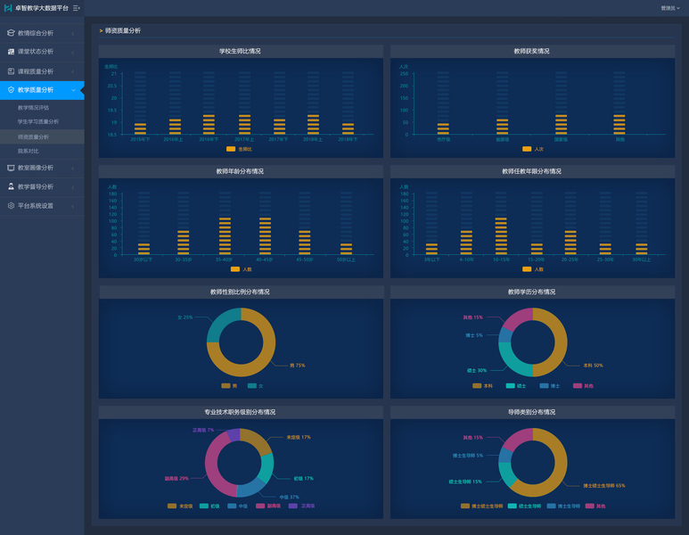Click the 博士生导师 5% pie label
The width and height of the screenshot is (689, 535).
click(468, 456)
